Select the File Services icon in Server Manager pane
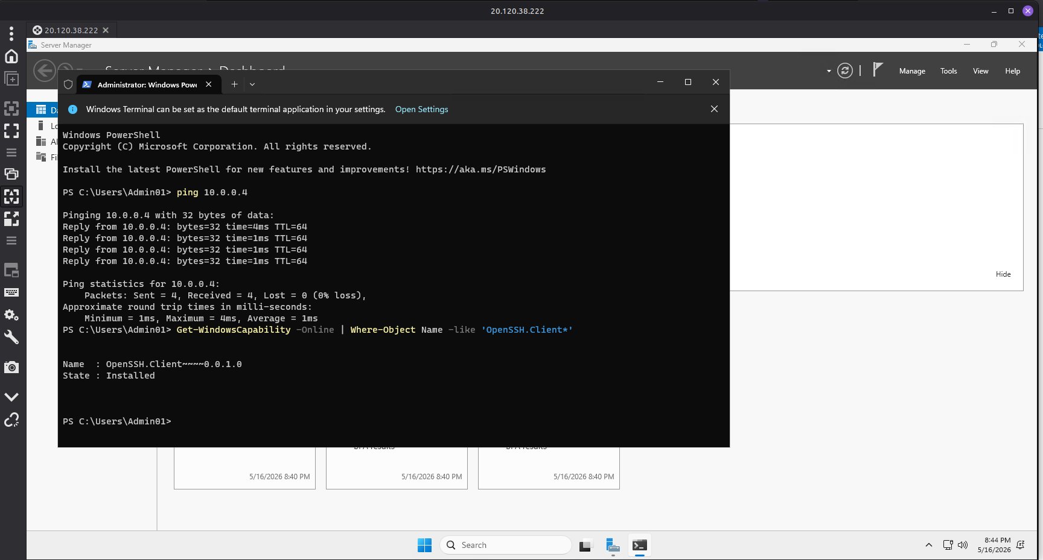The height and width of the screenshot is (560, 1043). (41, 157)
